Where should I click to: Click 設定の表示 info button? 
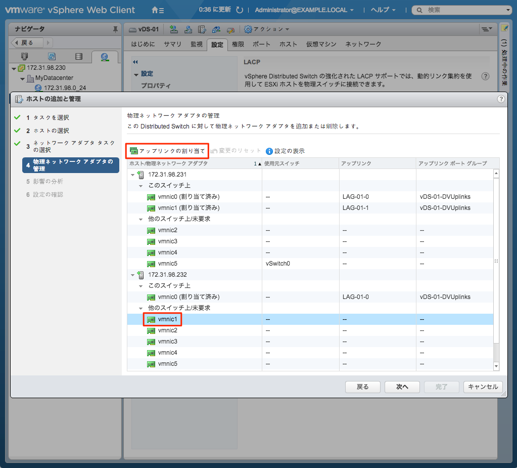(x=285, y=151)
